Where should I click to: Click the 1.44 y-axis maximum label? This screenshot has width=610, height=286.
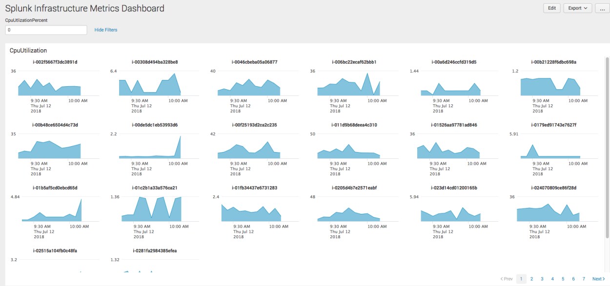click(x=414, y=71)
